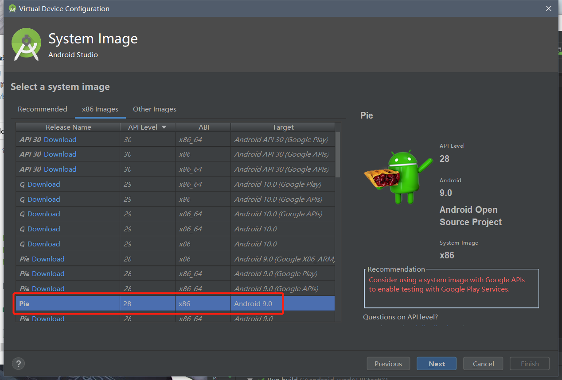
Task: Click the Android API 30 (Google Play) target cell
Action: 283,139
